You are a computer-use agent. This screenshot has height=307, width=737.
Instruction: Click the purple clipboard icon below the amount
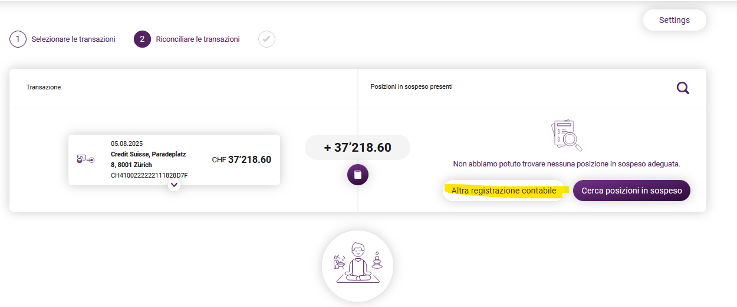click(357, 175)
